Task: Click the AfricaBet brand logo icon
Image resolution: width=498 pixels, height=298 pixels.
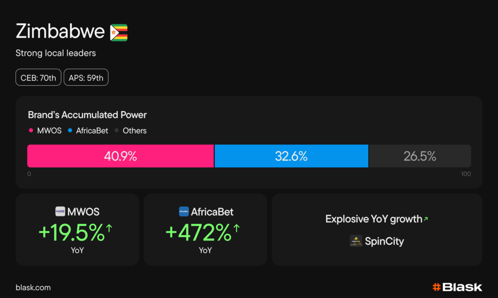Action: 184,212
